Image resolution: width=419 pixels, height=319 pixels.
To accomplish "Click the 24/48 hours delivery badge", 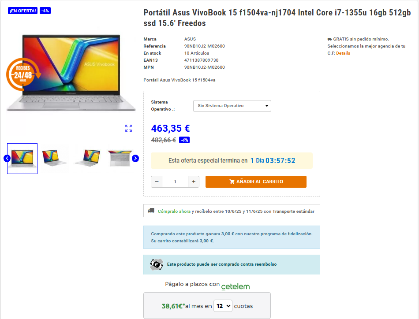I will [x=23, y=74].
